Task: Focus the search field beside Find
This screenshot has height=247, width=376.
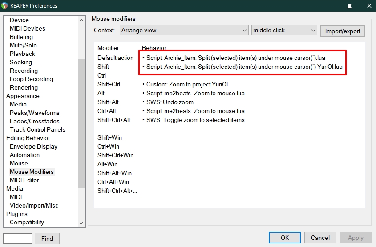Action: coord(18,239)
